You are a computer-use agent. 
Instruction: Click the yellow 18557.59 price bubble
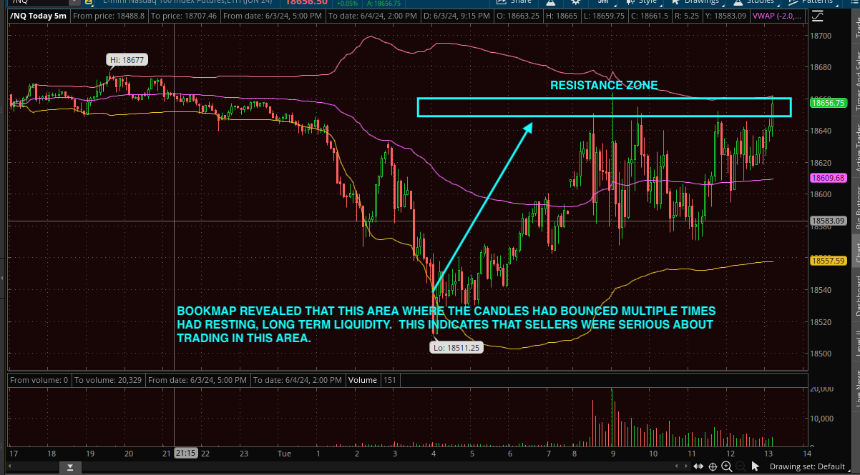829,261
